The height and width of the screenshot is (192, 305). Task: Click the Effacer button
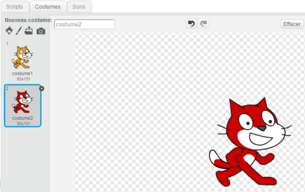click(292, 24)
